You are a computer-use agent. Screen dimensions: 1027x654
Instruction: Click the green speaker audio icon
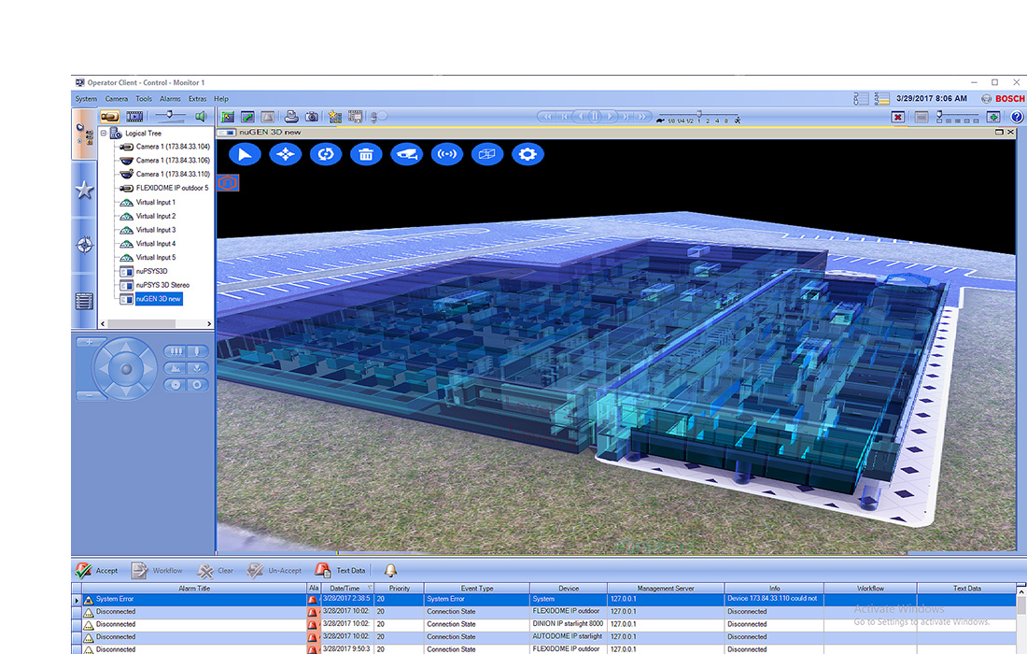[201, 117]
